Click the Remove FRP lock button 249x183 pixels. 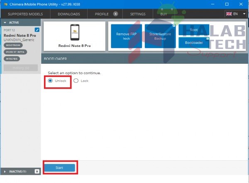127,36
